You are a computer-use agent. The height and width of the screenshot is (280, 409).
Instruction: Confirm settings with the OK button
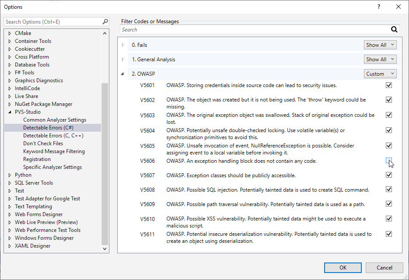pos(343,267)
